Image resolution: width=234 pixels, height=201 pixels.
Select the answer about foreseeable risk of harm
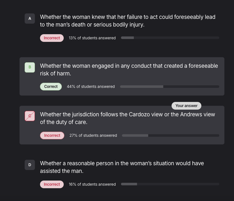pos(129,69)
